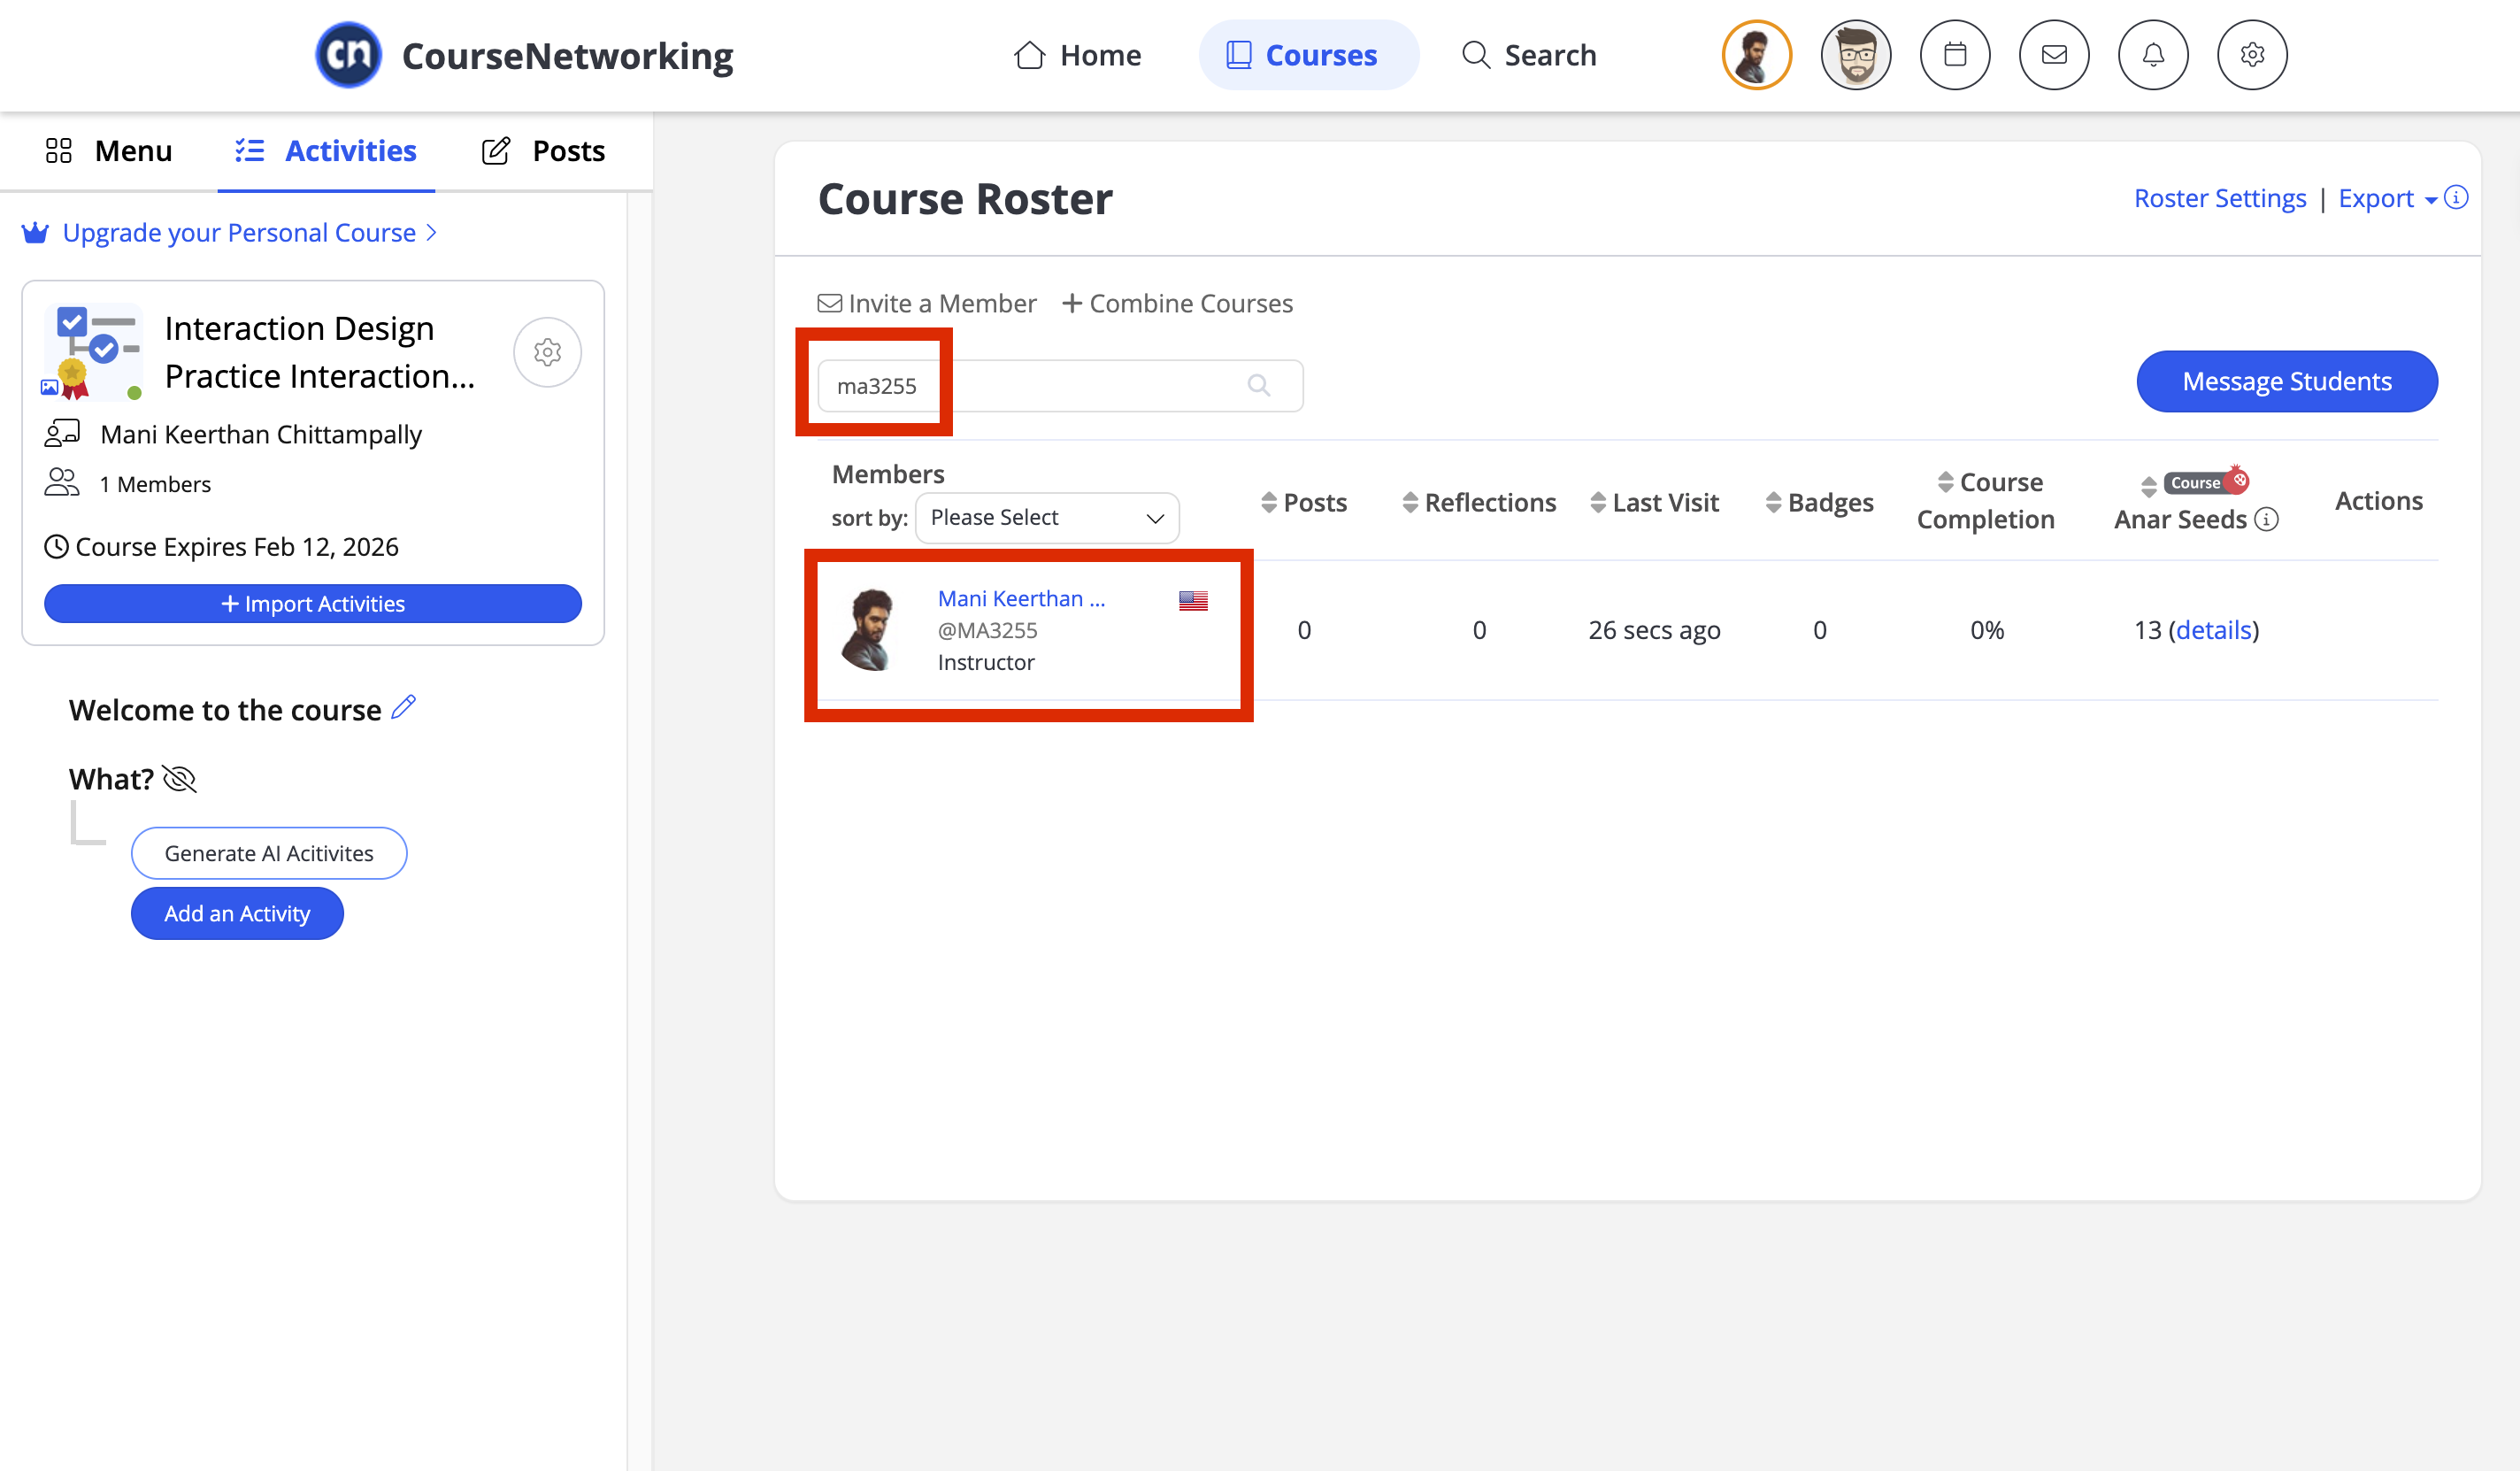Screen dimensions: 2520x1471
Task: Sort roster by Posts column
Action: point(1304,502)
